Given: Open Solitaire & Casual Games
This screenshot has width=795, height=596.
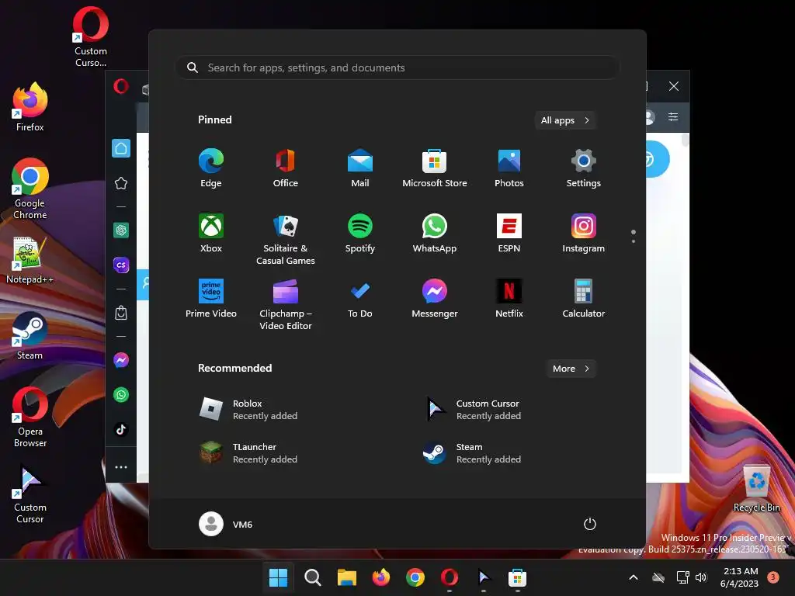Looking at the screenshot, I should tap(286, 239).
